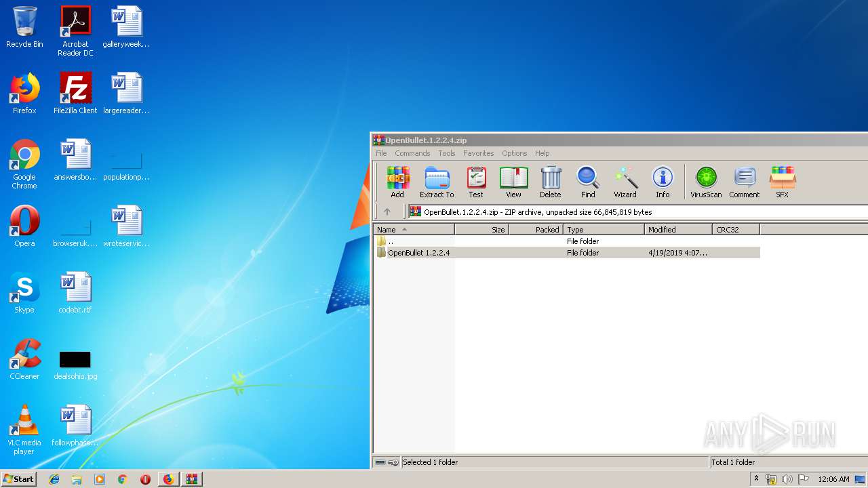Sort list by Name column header
This screenshot has width=868, height=488.
pos(414,230)
